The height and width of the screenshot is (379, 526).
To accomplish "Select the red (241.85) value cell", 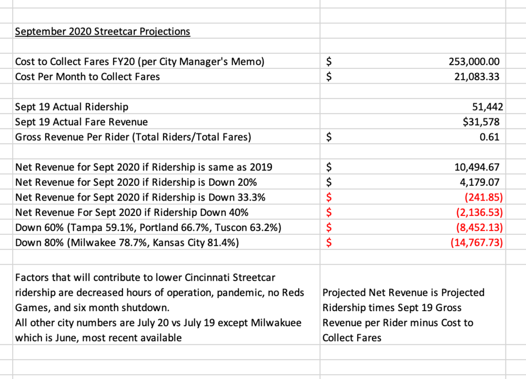I will (x=412, y=197).
